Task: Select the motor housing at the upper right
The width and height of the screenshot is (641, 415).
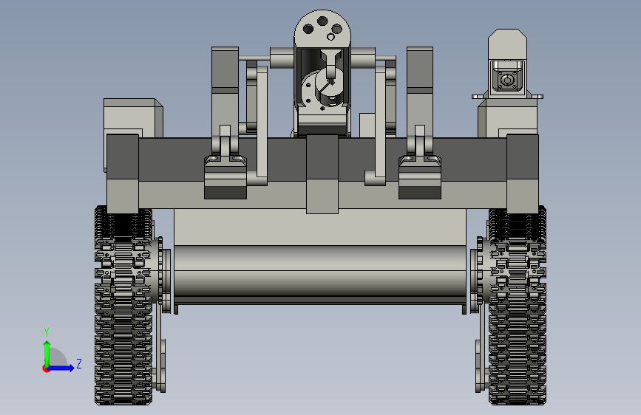Action: [508, 64]
